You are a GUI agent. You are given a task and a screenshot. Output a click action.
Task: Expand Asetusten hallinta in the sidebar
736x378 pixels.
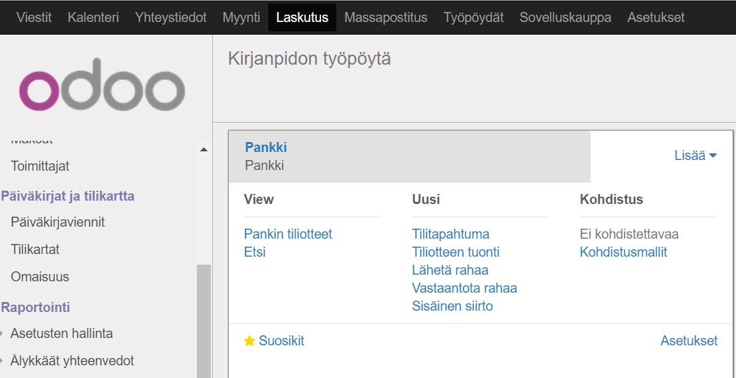point(61,333)
